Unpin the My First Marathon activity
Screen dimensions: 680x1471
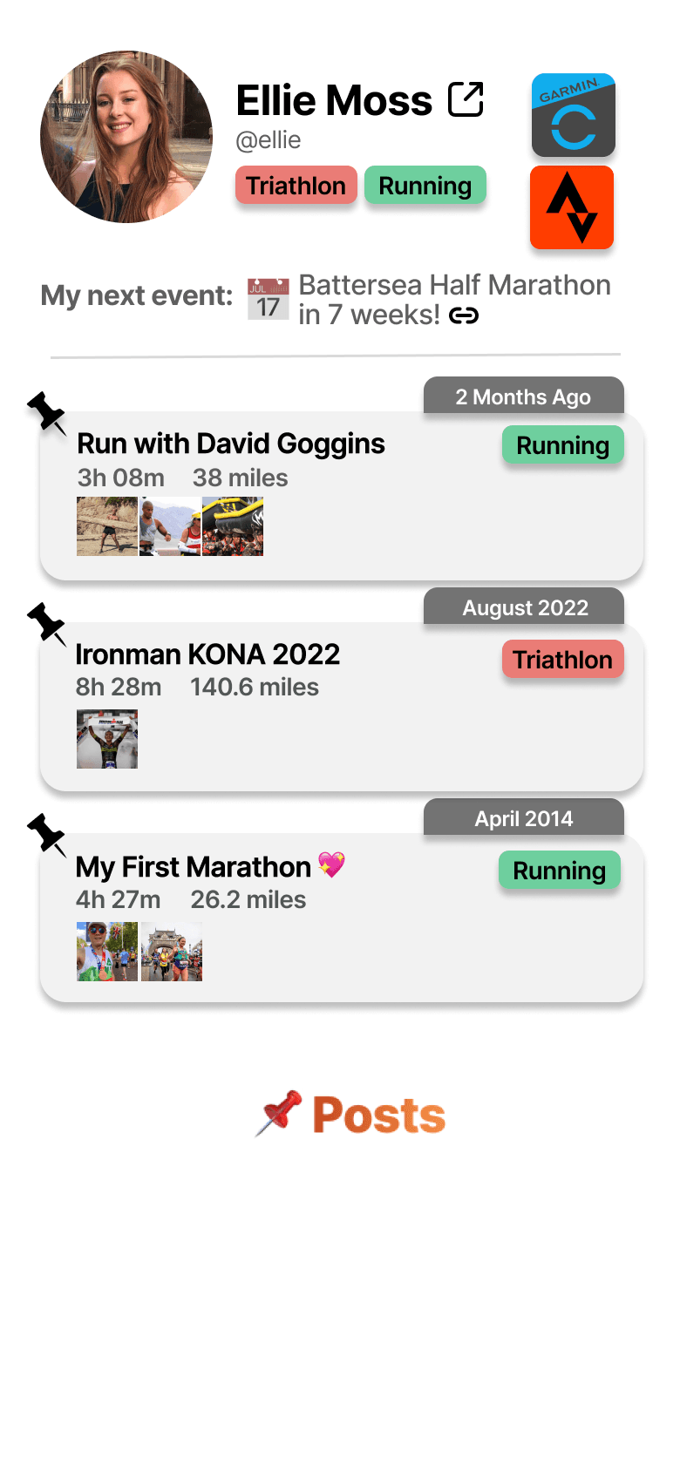[x=47, y=835]
